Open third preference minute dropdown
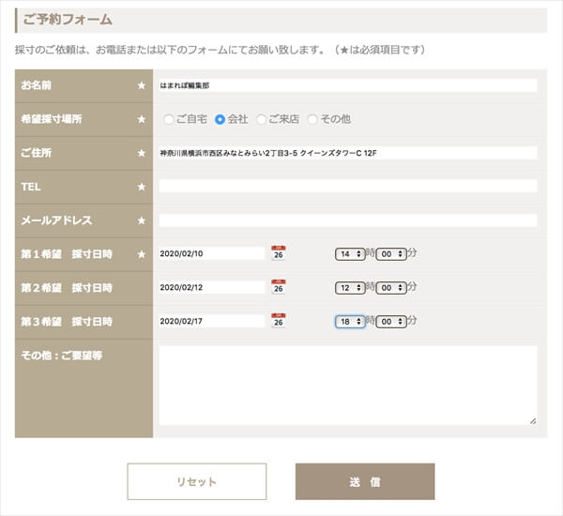Screen dimensions: 563x516 [x=391, y=321]
